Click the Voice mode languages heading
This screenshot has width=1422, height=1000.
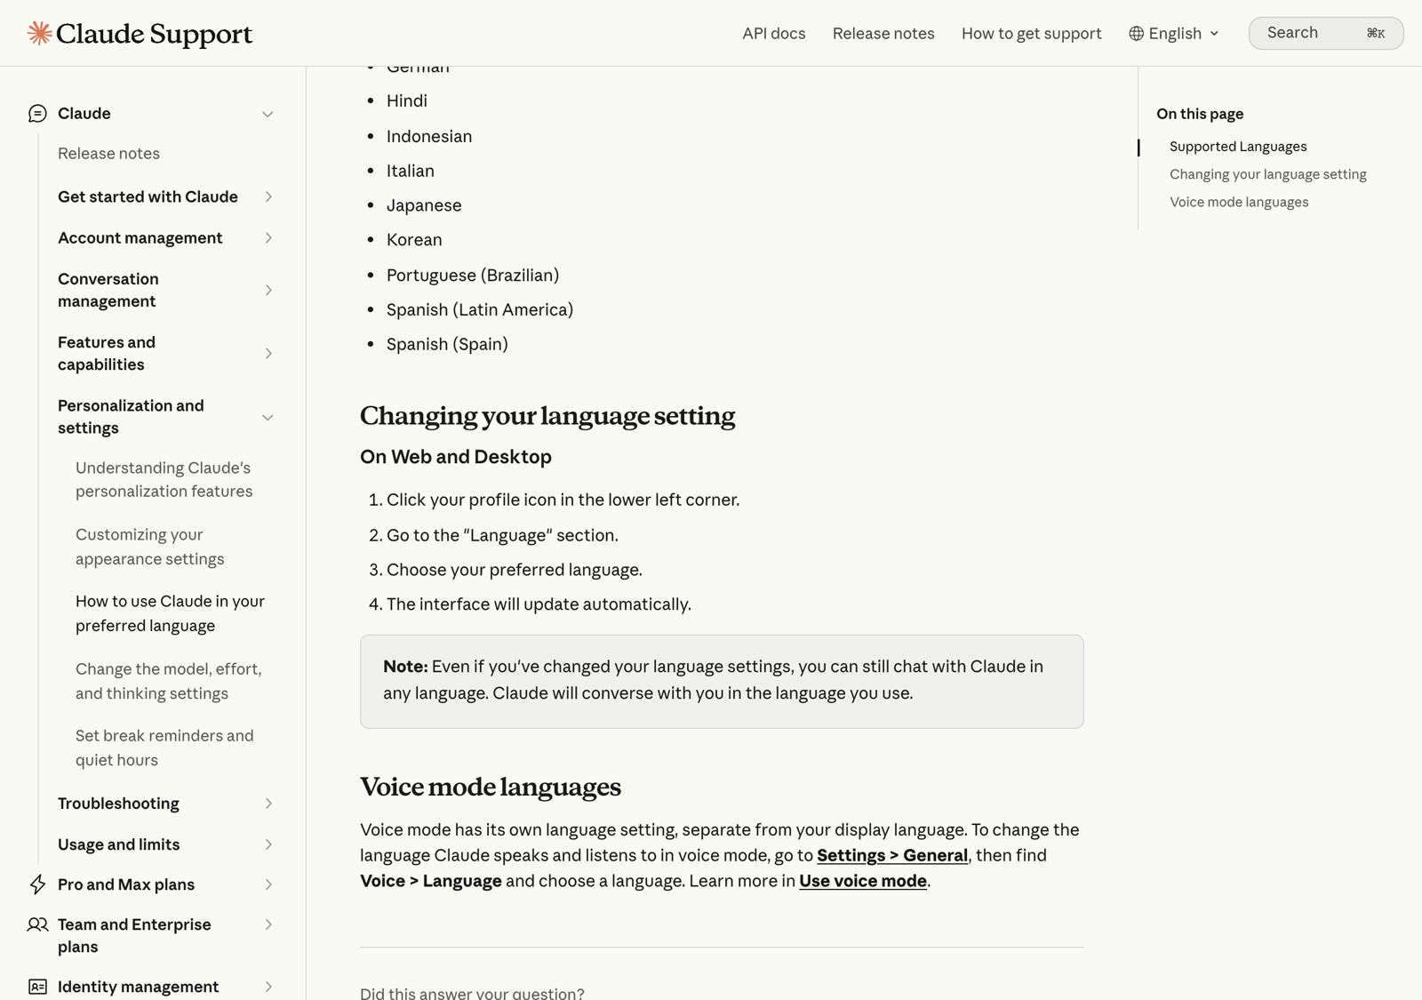coord(491,787)
